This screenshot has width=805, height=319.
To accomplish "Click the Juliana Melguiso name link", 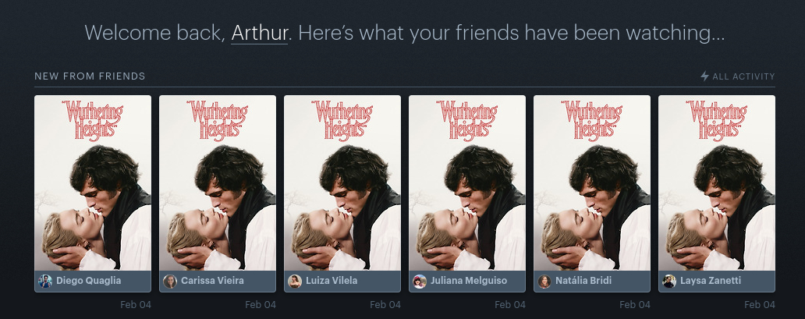I will pos(469,281).
